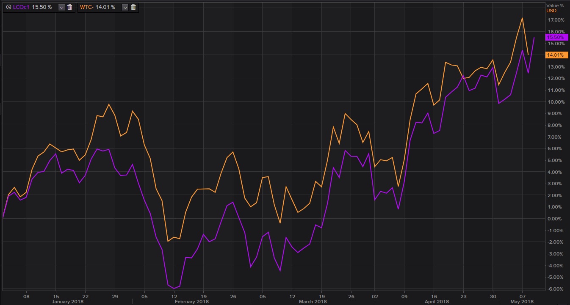
Task: Select the LCOc1 ticker label
Action: pyautogui.click(x=21, y=7)
